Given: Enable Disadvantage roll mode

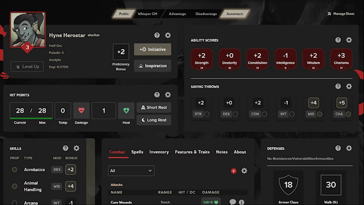Looking at the screenshot, I should tap(206, 14).
